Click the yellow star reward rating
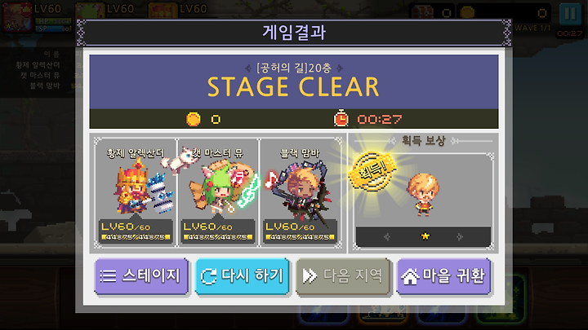 click(425, 235)
